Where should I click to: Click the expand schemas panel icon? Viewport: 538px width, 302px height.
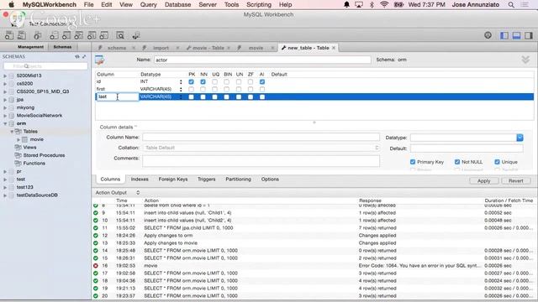(84, 56)
